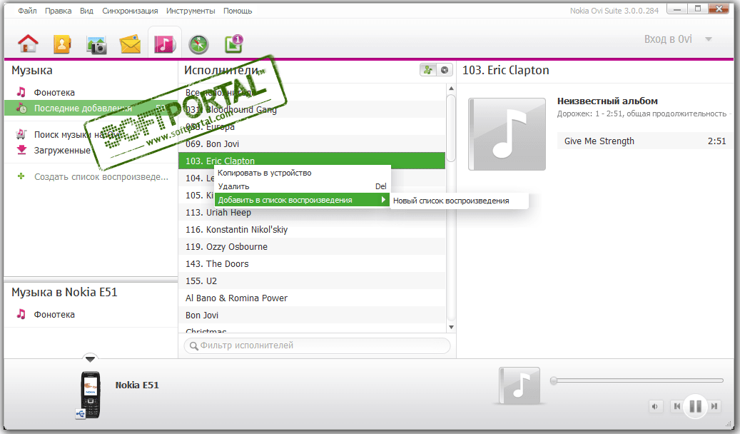Skip to next track button
This screenshot has width=740, height=434.
tap(714, 406)
